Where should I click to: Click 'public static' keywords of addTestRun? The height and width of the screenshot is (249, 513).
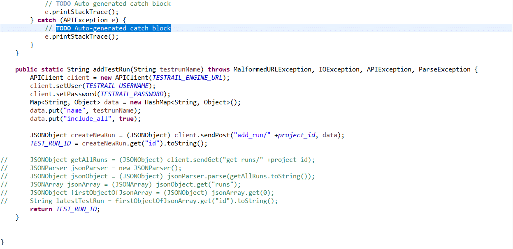(x=39, y=69)
